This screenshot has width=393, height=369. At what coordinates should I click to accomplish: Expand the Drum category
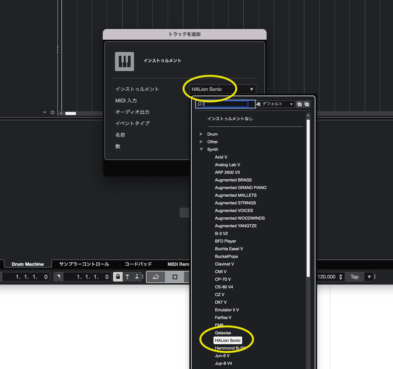point(201,134)
